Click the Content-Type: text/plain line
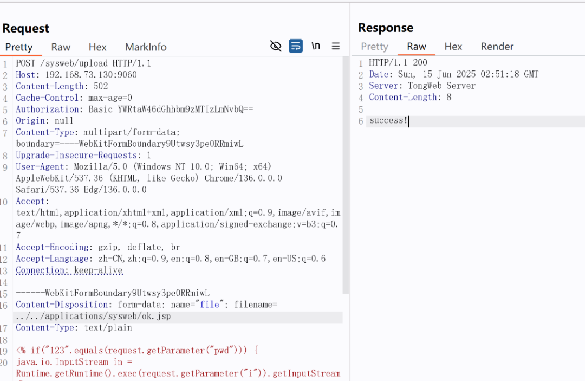This screenshot has height=381, width=585. pos(74,328)
